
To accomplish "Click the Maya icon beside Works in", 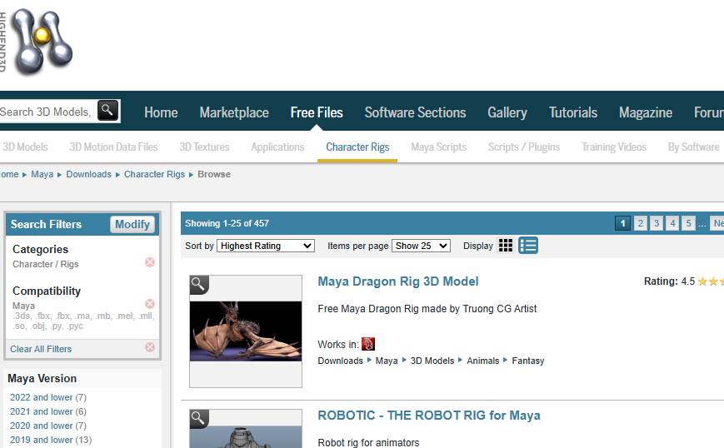I will click(368, 344).
